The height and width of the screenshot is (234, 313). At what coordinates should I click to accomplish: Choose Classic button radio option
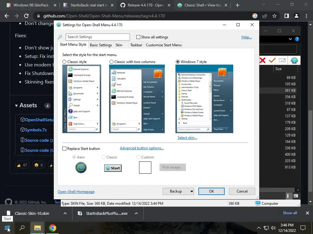point(103,157)
